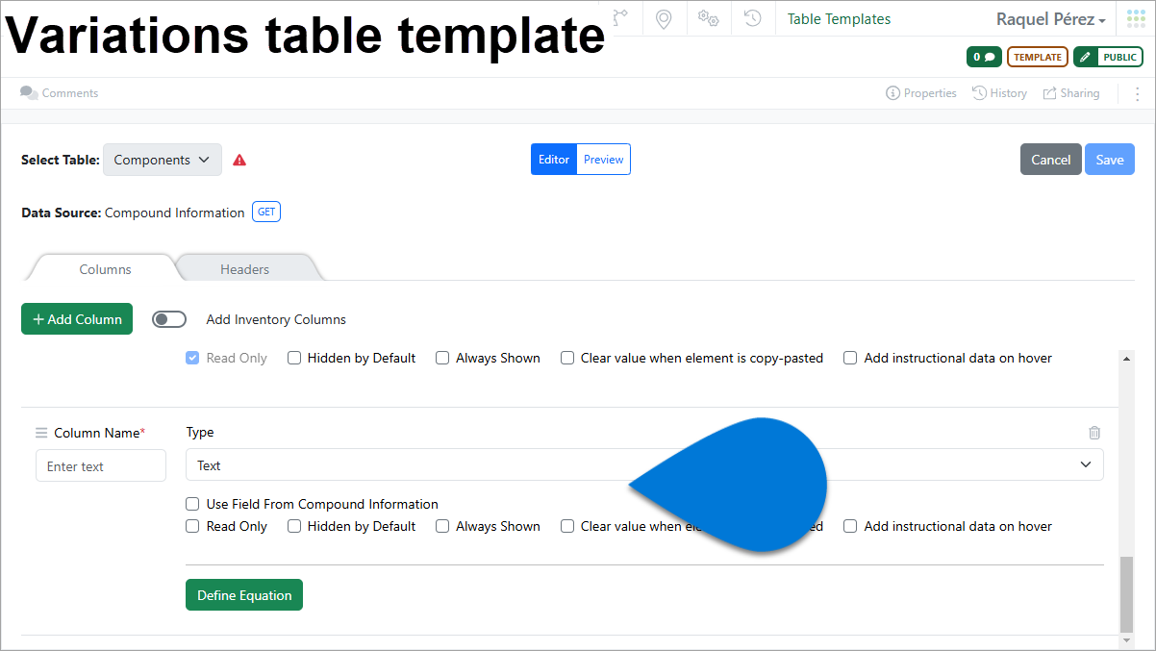Click inside the Enter text column name field
This screenshot has width=1156, height=651.
[100, 465]
